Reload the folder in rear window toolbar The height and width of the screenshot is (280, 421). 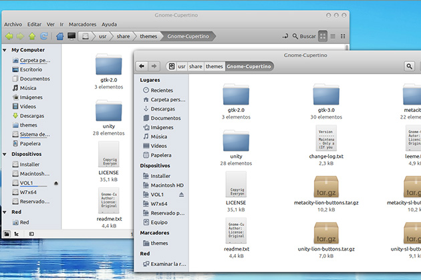(44, 36)
